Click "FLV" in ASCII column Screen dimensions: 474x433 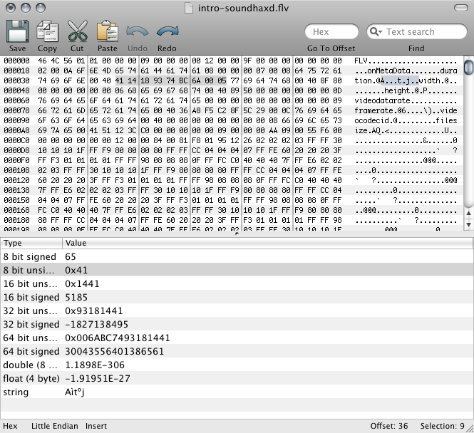pos(361,61)
